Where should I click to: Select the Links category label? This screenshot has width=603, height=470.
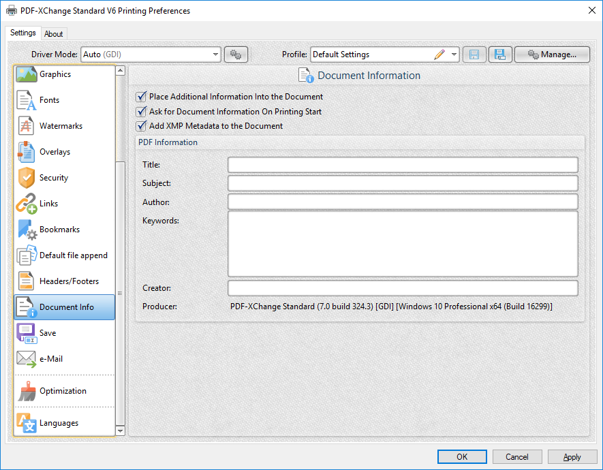click(x=48, y=204)
